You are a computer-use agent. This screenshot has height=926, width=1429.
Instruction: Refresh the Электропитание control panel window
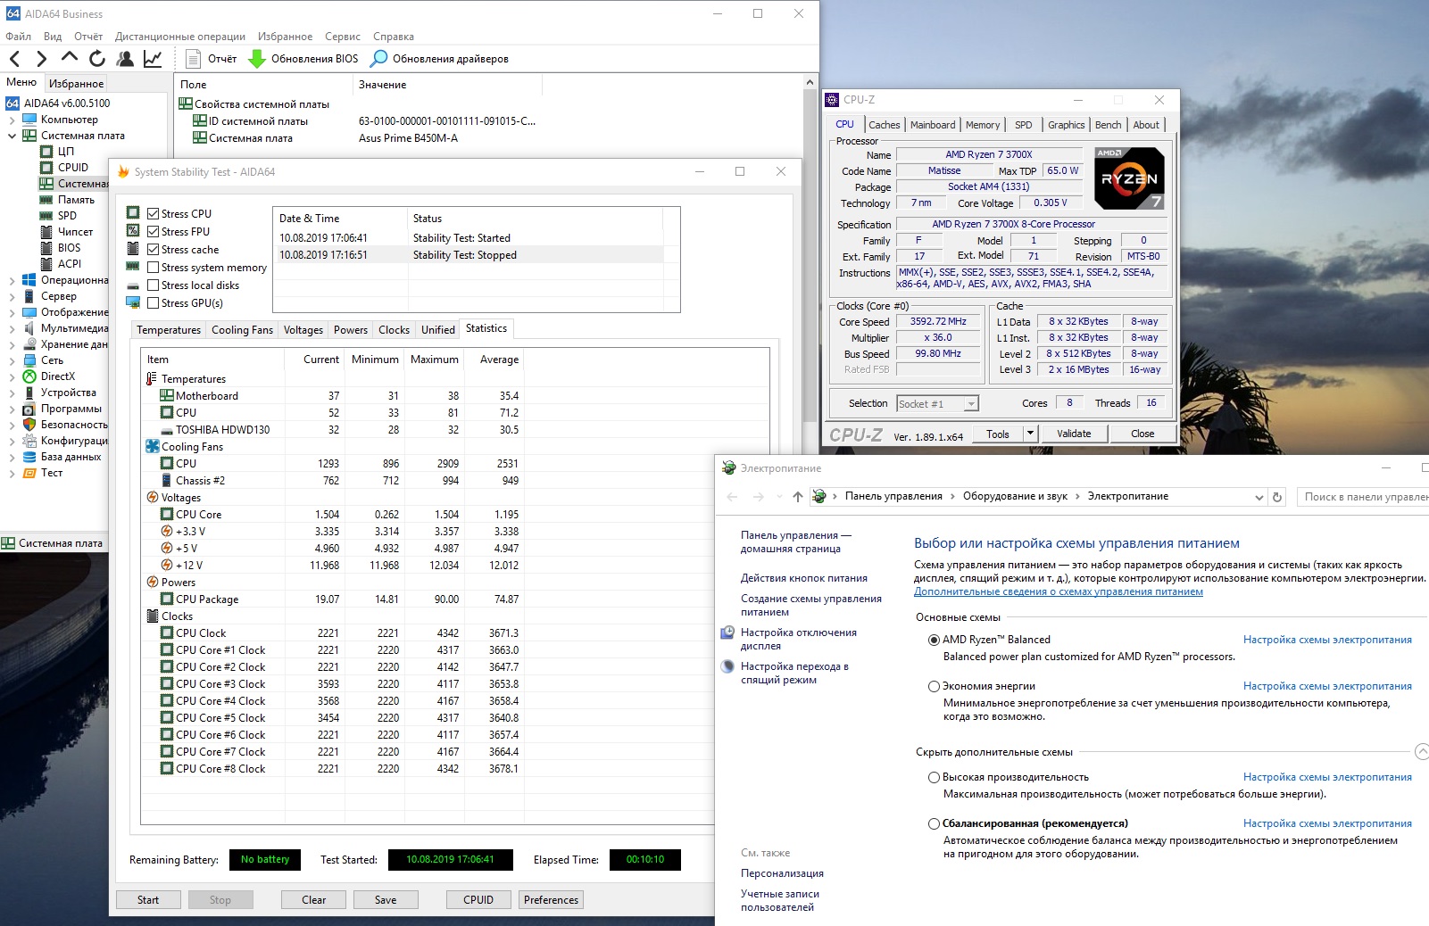pos(1277,497)
